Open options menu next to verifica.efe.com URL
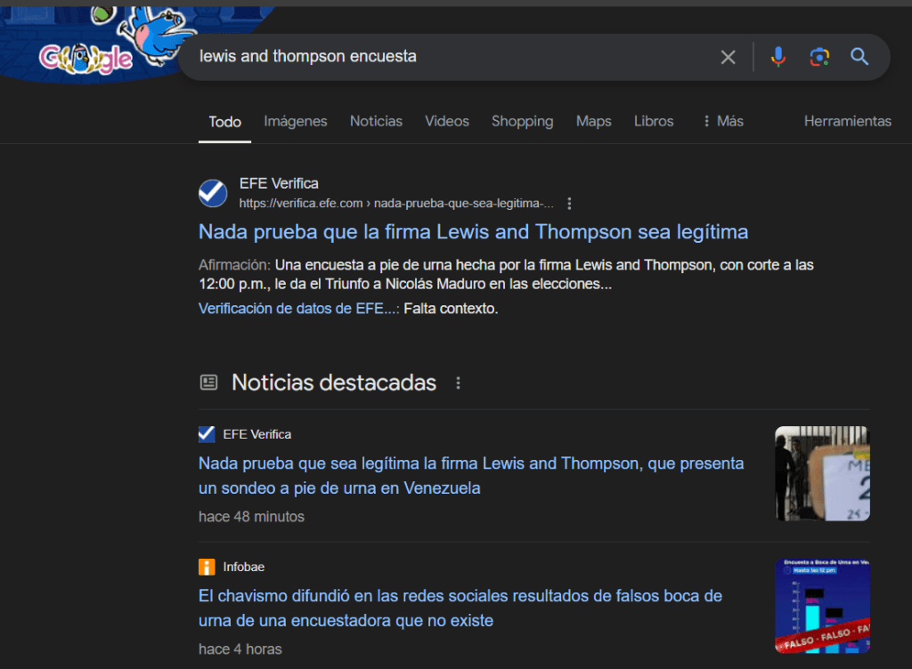 [x=569, y=203]
